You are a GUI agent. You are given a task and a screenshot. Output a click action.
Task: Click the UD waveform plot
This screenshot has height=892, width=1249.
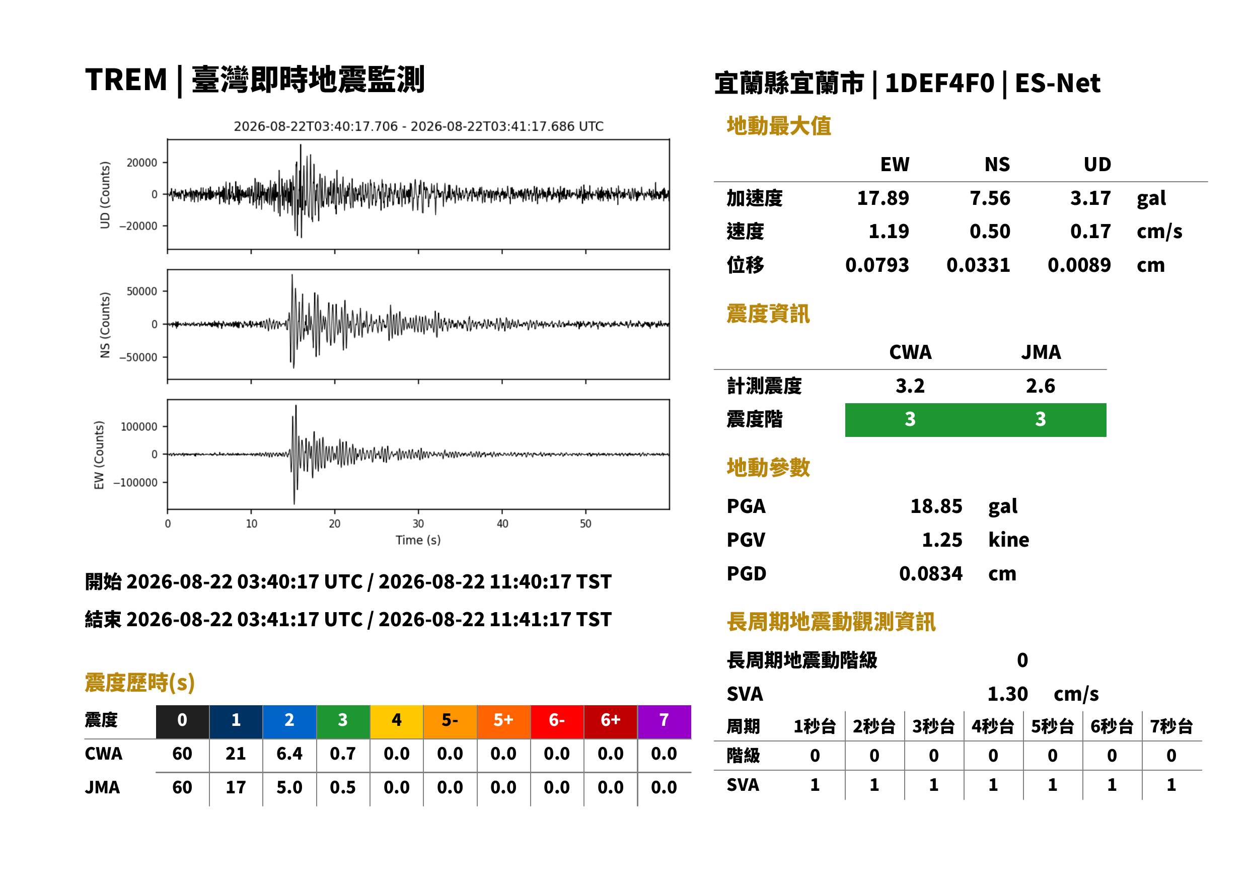point(418,194)
